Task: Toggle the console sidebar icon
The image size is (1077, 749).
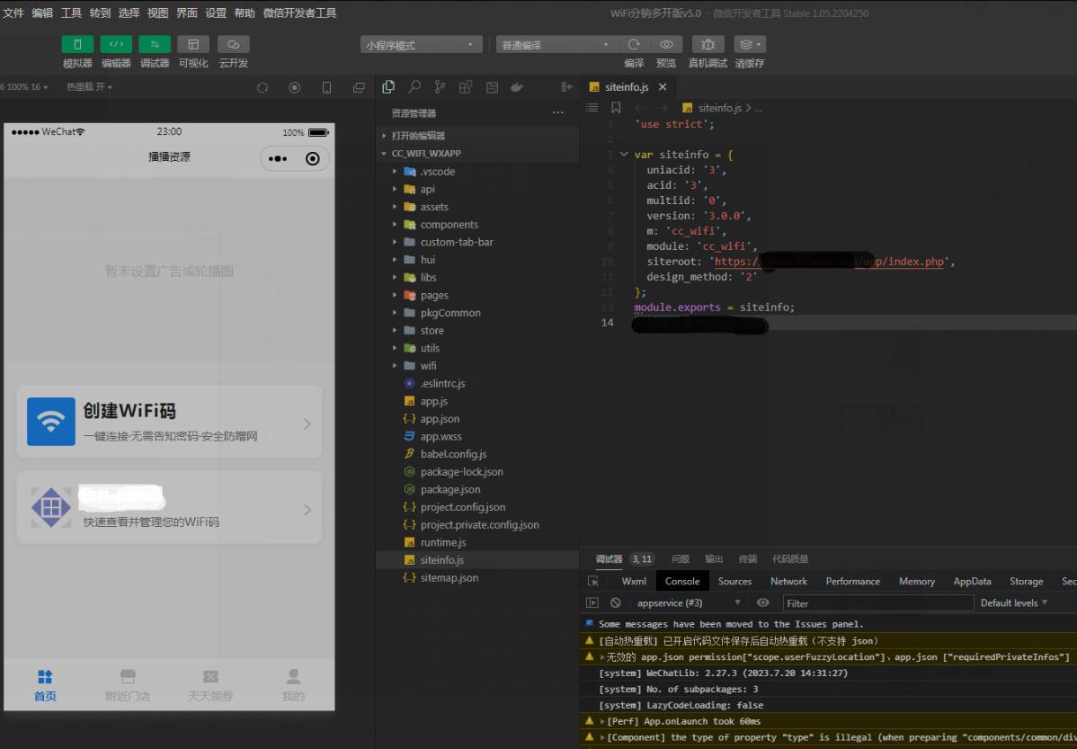Action: 592,602
